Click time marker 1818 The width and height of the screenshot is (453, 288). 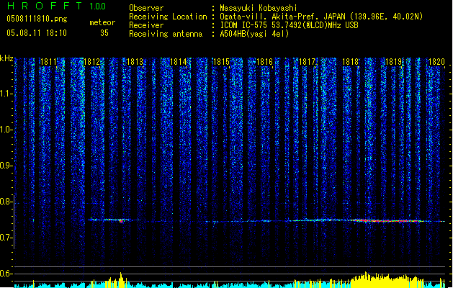tap(351, 62)
